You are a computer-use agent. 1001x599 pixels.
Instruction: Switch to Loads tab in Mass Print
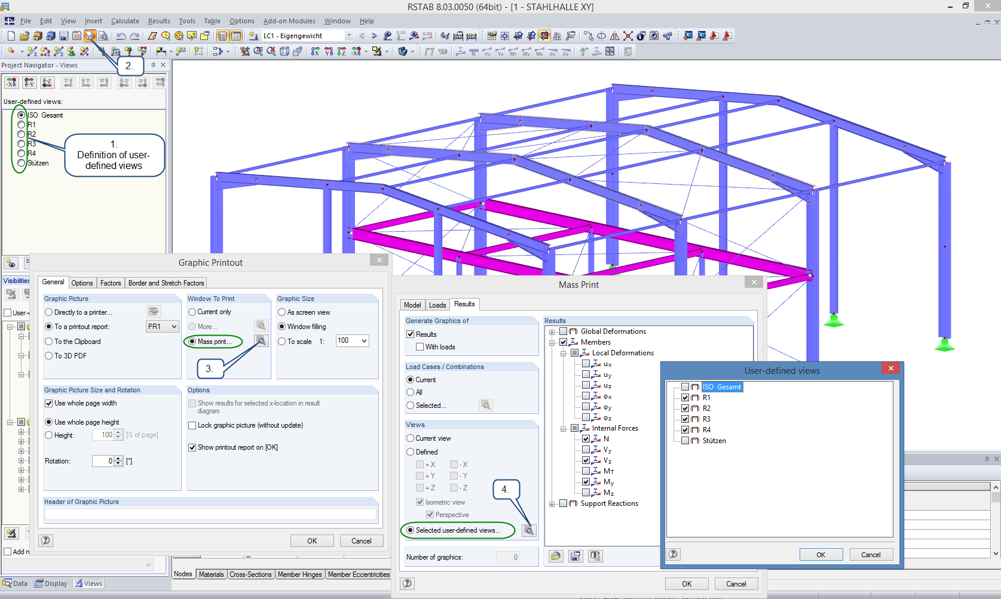(437, 305)
